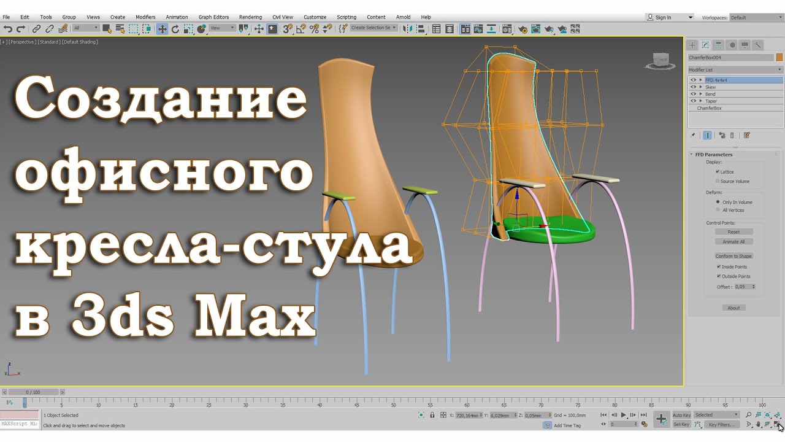The width and height of the screenshot is (785, 442).
Task: Activate the Select Object tool
Action: 107,28
